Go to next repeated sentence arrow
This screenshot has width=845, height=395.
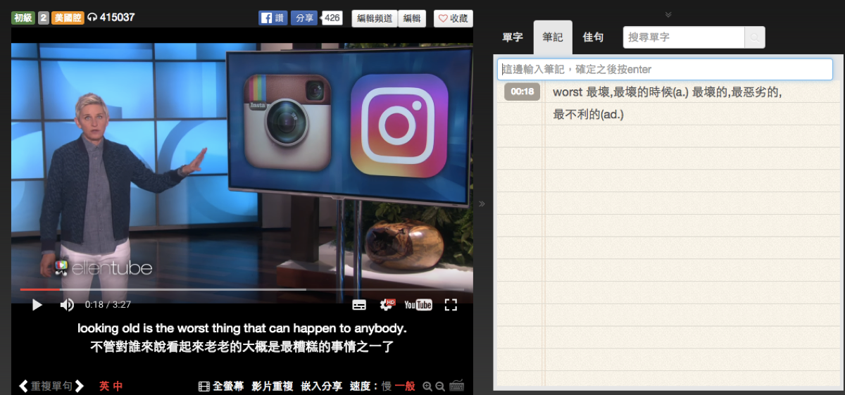coord(80,386)
